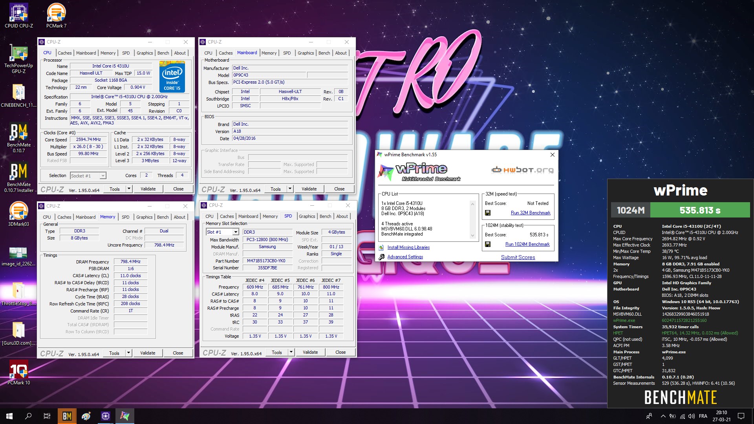Image resolution: width=754 pixels, height=424 pixels.
Task: Select Bench tab in SPD CPU-Z window
Action: coord(325,216)
